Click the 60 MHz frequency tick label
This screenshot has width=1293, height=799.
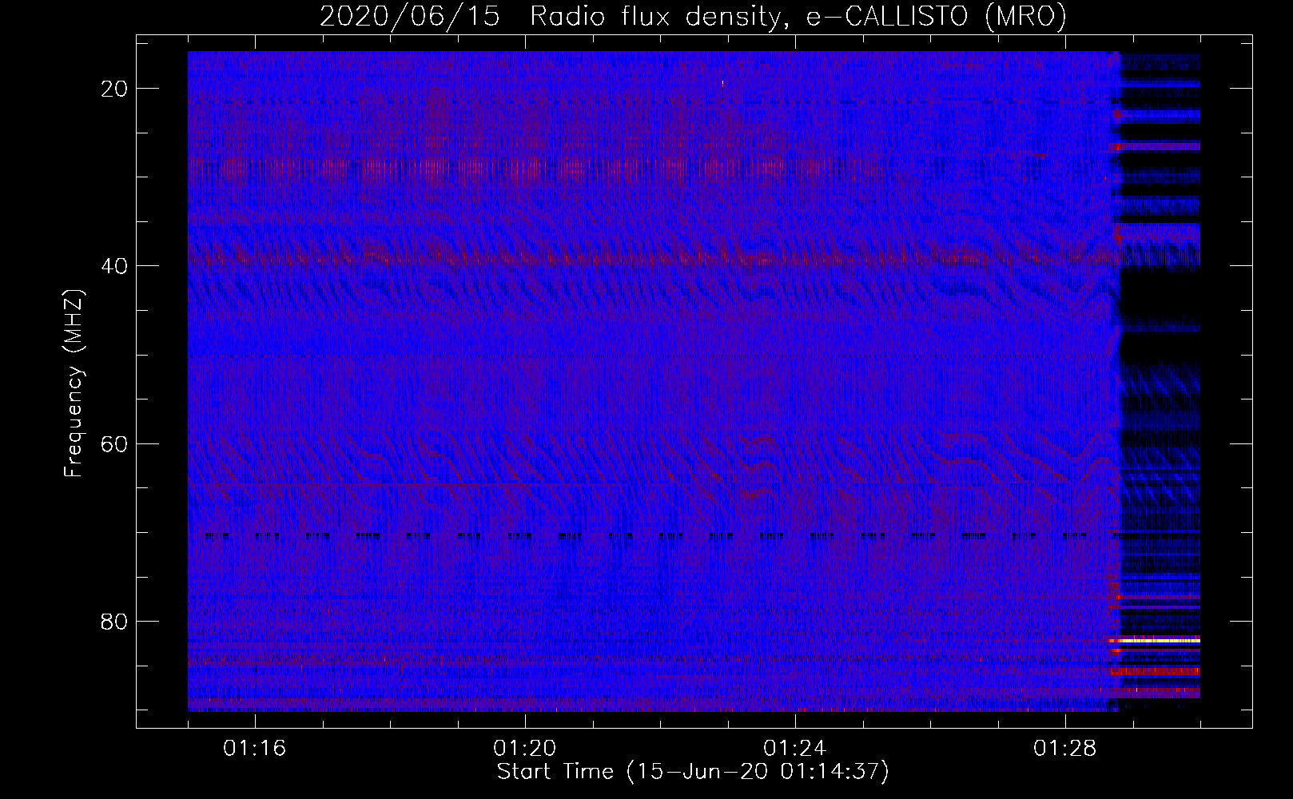(114, 443)
